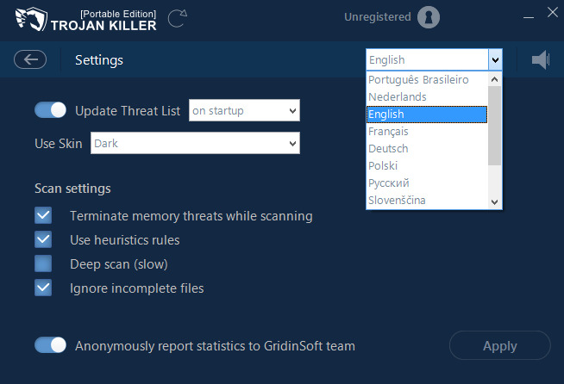Close the Trojan Killer window
This screenshot has width=564, height=384.
553,12
